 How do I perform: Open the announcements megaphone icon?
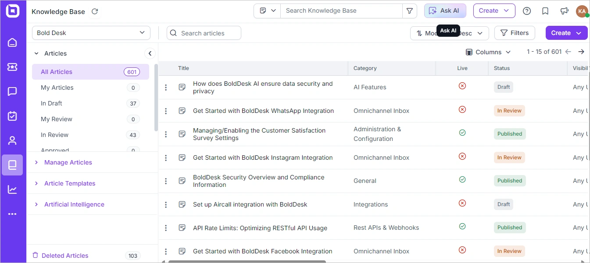[x=564, y=11]
